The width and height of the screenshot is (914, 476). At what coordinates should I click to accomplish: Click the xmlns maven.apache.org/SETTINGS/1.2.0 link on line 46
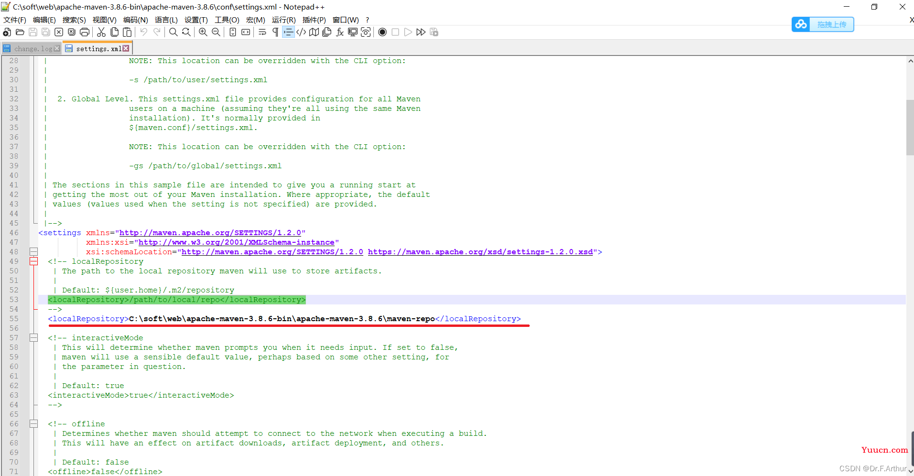(210, 233)
